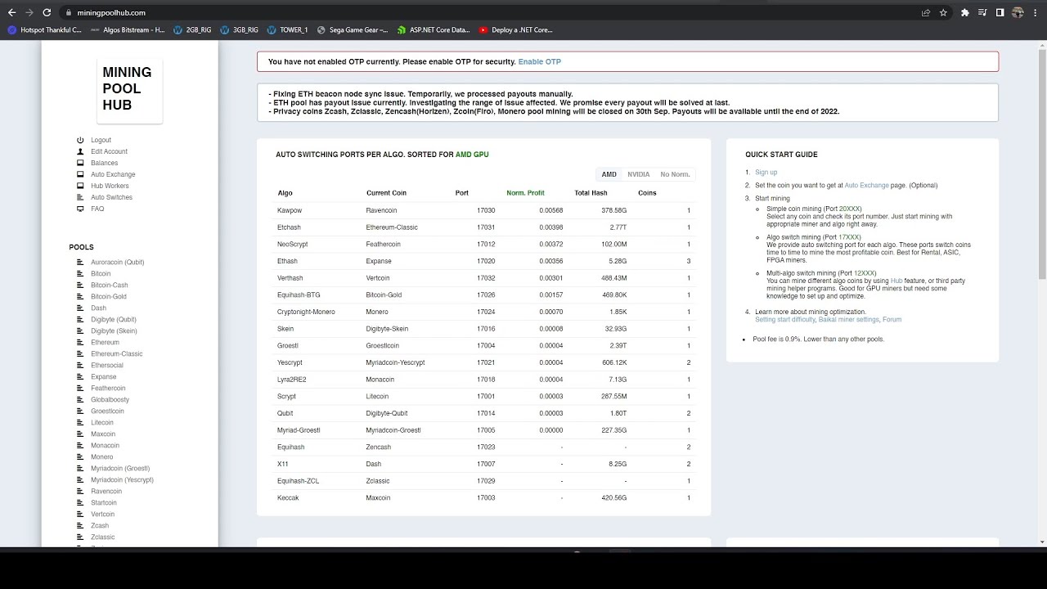Click the Mining Pool Hub logo
Image resolution: width=1047 pixels, height=589 pixels.
(129, 89)
